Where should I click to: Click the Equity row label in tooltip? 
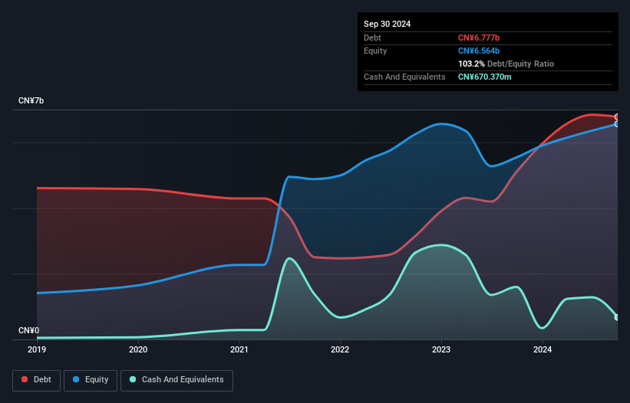coord(375,51)
